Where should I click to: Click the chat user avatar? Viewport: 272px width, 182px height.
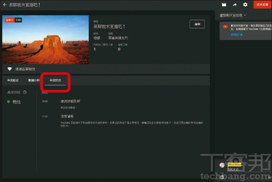pos(222,165)
